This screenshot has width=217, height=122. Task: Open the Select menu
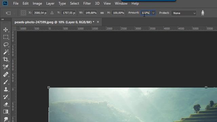coord(75,3)
